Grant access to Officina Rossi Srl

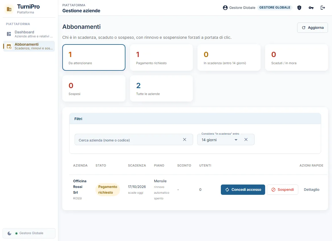click(x=243, y=190)
